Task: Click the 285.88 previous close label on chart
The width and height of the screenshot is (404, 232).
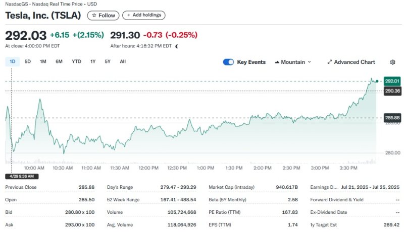Action: [392, 118]
